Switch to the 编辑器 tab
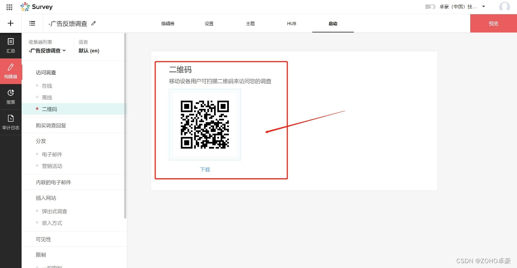 click(x=168, y=24)
